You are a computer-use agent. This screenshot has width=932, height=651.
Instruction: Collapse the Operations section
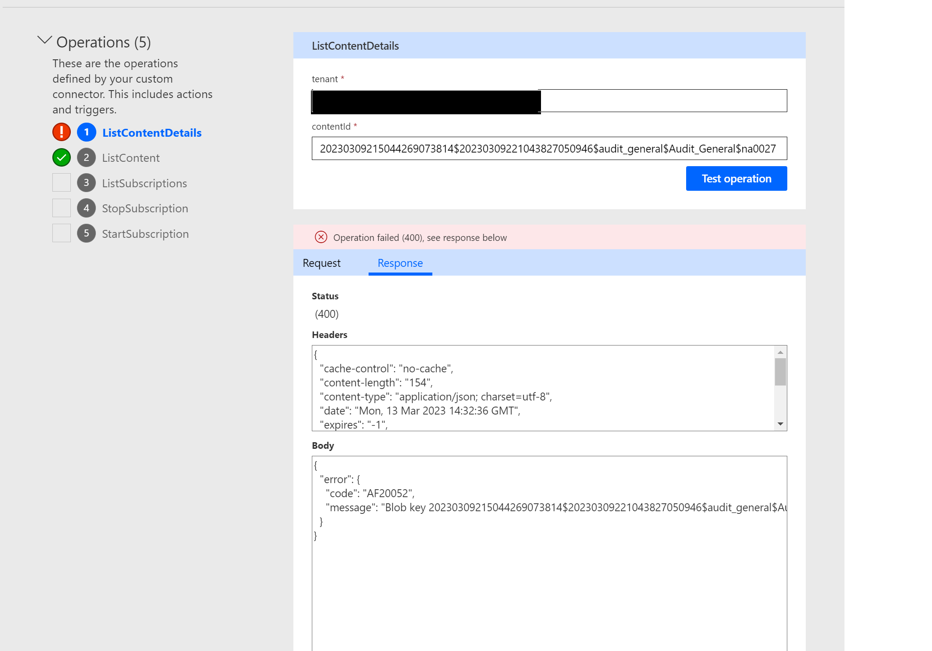click(x=44, y=40)
